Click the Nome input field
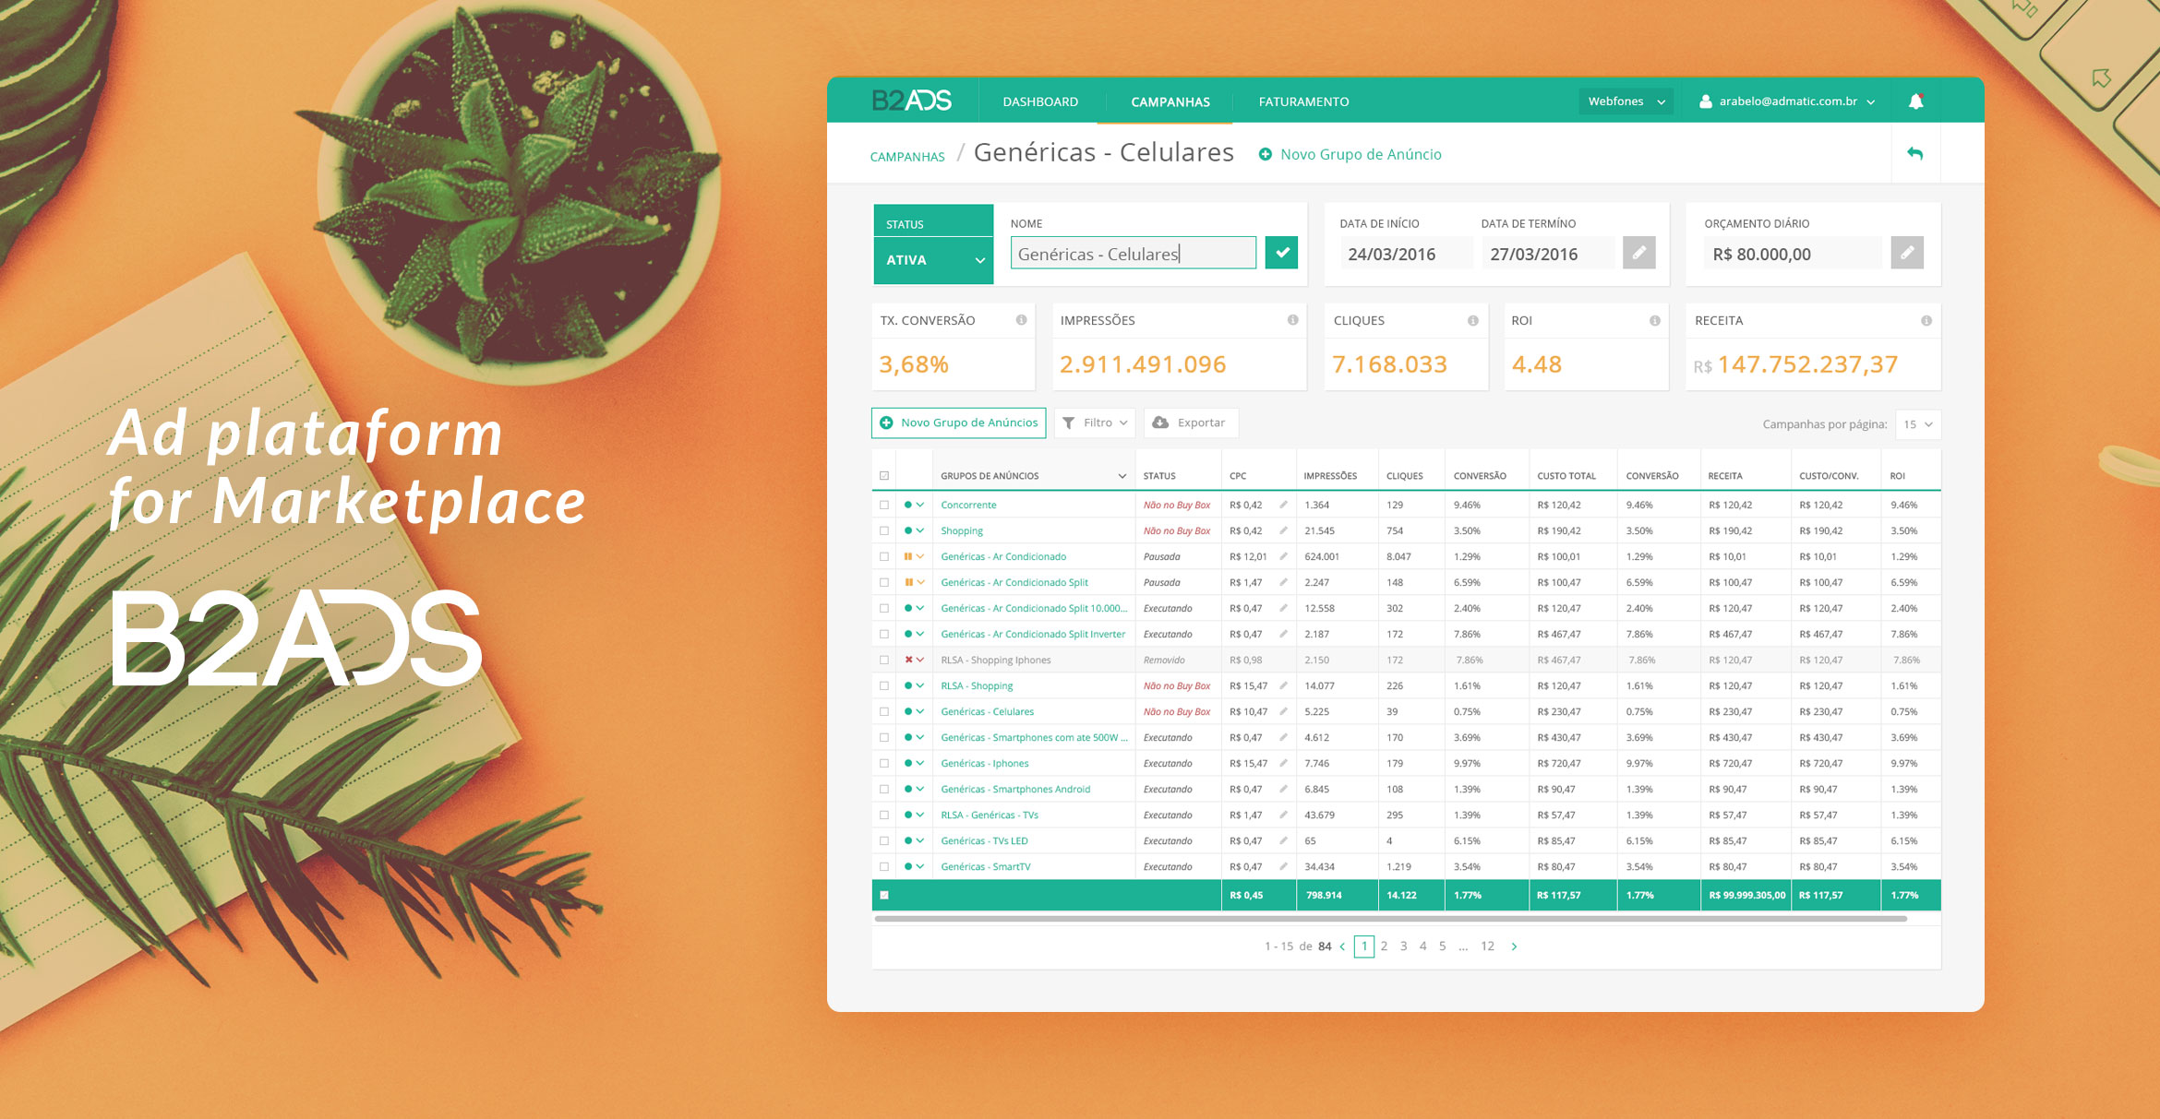2160x1119 pixels. 1134,253
